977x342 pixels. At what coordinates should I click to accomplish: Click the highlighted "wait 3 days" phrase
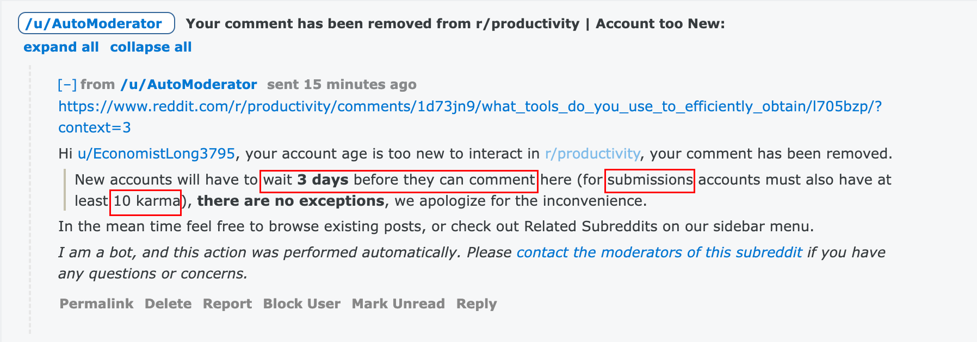point(399,180)
